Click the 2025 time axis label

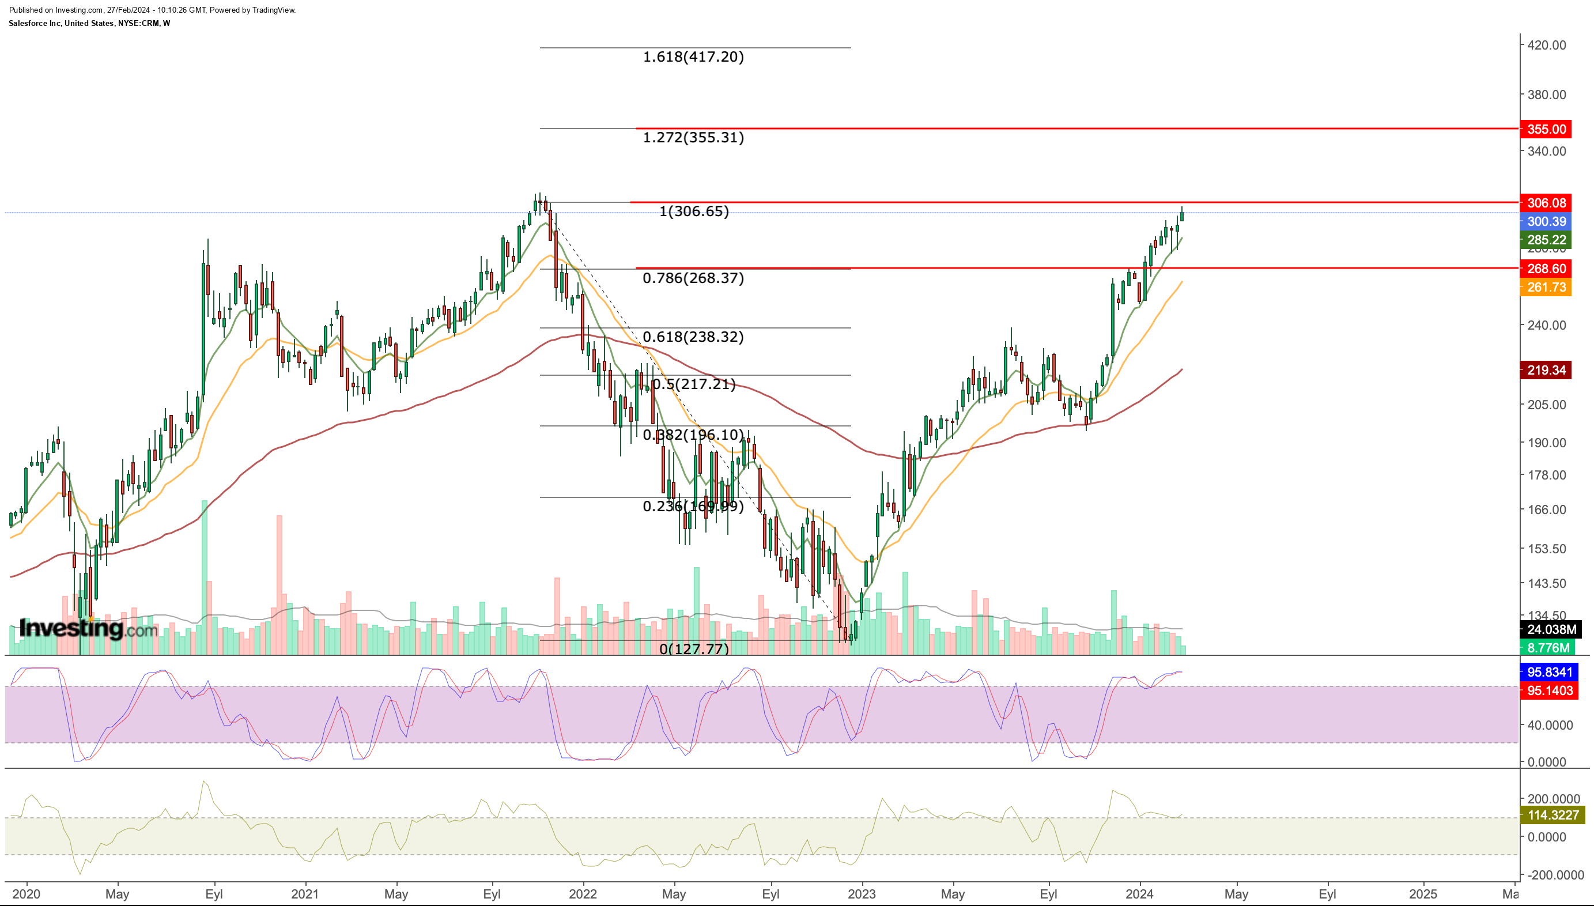tap(1423, 894)
